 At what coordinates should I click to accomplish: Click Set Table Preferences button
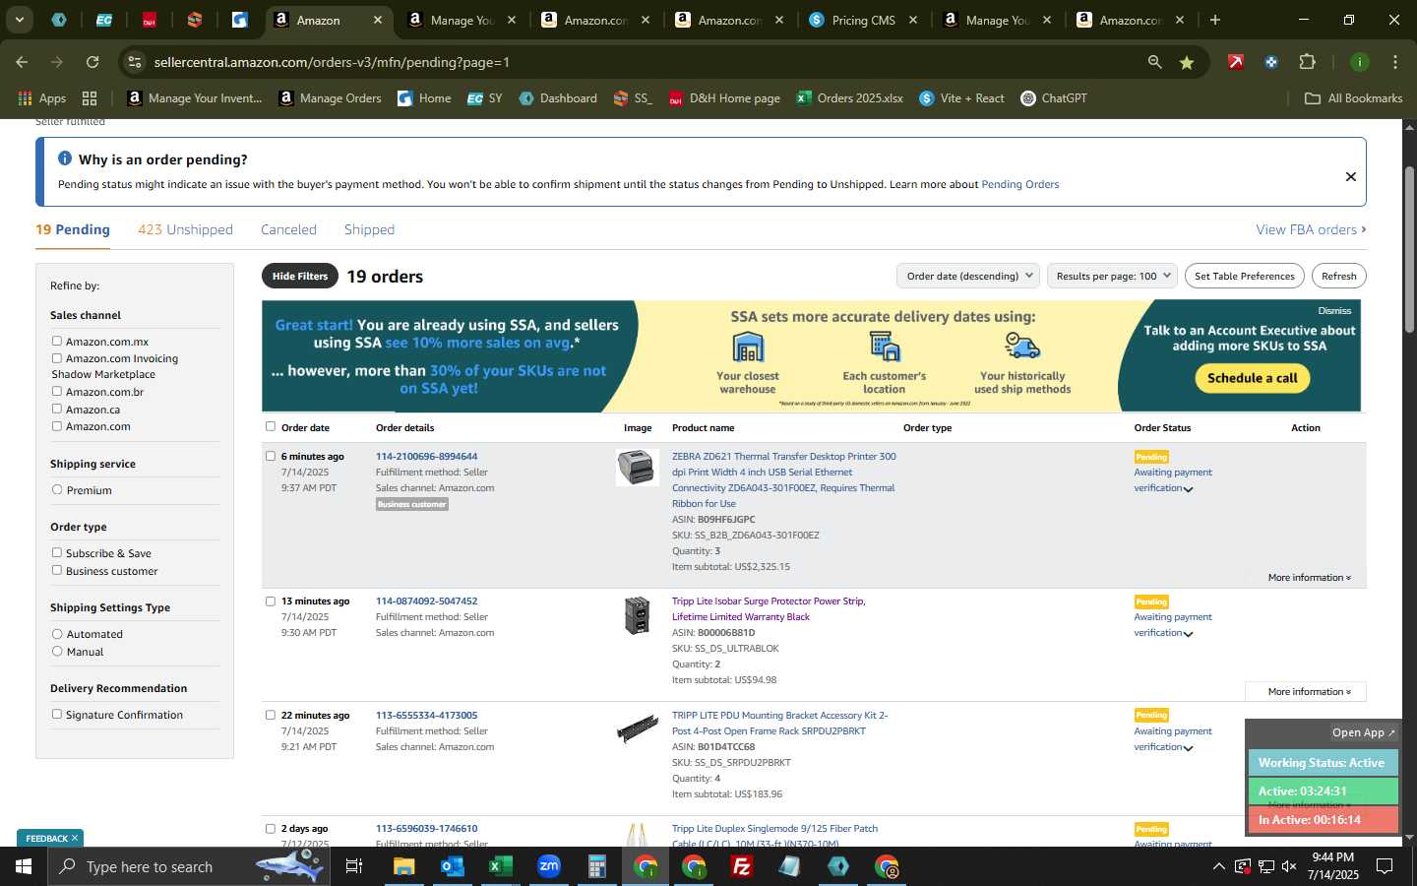(1245, 276)
